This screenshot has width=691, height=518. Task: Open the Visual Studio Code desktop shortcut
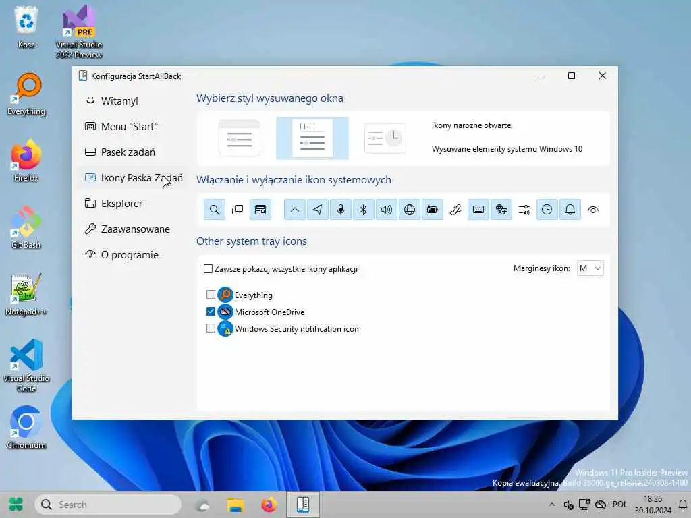coord(26,366)
